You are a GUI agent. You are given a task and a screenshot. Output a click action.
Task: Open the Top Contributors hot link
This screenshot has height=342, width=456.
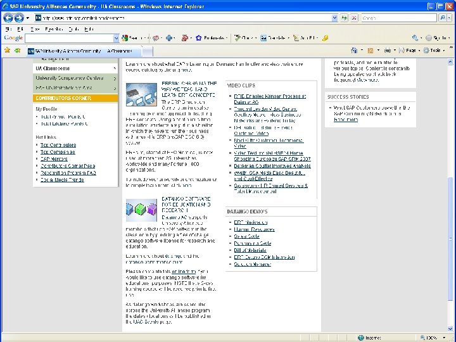pyautogui.click(x=58, y=145)
